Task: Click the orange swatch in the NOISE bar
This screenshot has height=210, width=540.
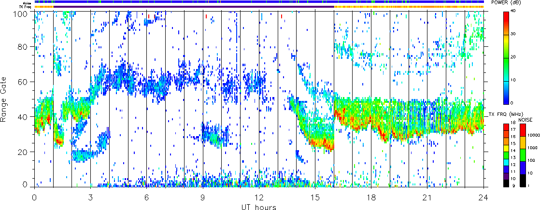Action: pos(523,142)
